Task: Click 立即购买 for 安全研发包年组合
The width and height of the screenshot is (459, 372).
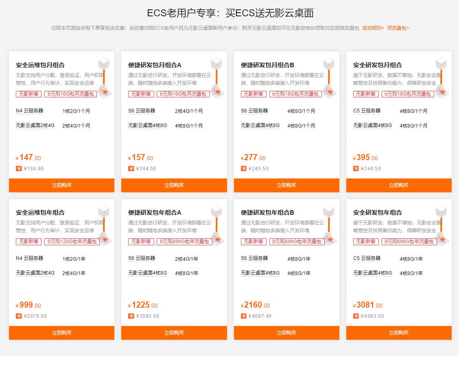Action: tap(399, 333)
